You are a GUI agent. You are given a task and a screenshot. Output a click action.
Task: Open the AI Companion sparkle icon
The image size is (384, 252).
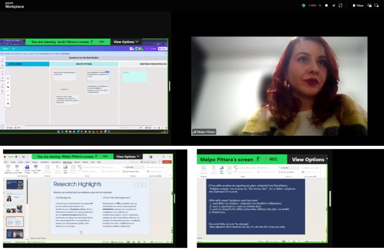tap(333, 6)
